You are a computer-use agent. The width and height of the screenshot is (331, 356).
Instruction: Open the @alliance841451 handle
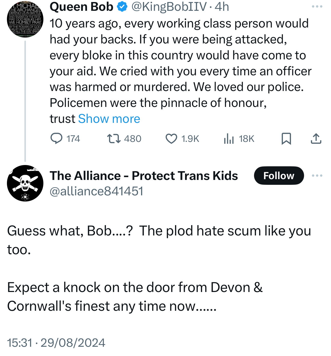(x=96, y=191)
